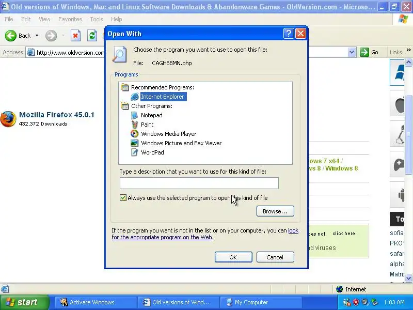The width and height of the screenshot is (413, 310).
Task: Click the Open With help question-mark button
Action: click(289, 34)
